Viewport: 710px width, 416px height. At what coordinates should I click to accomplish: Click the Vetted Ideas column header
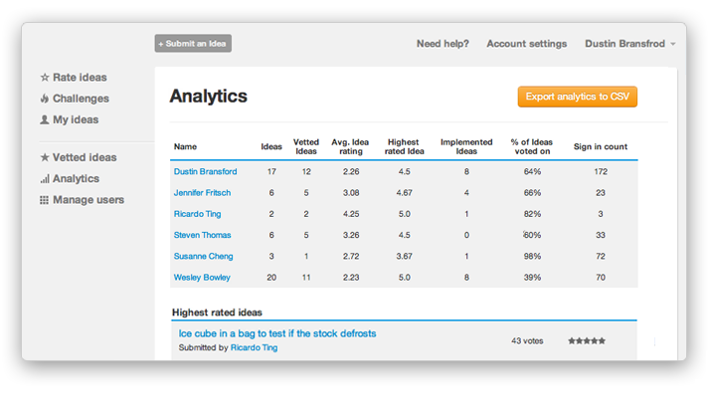(306, 147)
